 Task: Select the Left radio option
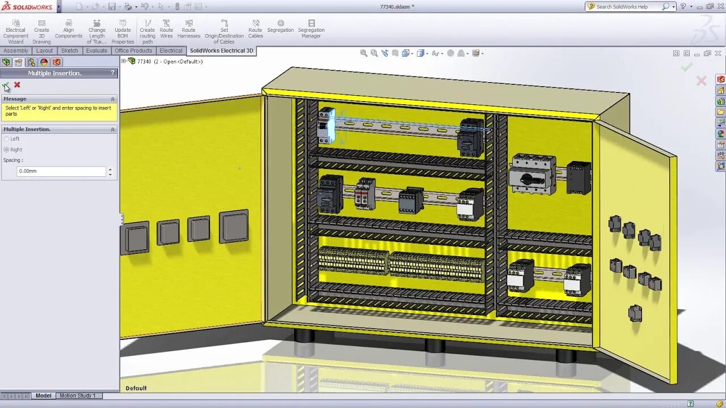click(x=7, y=139)
